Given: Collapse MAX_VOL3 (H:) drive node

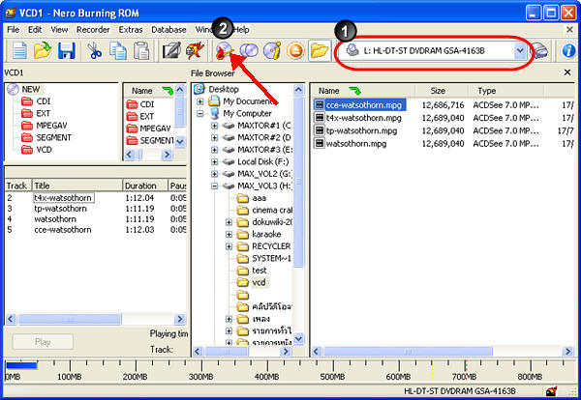Looking at the screenshot, I should tap(214, 186).
